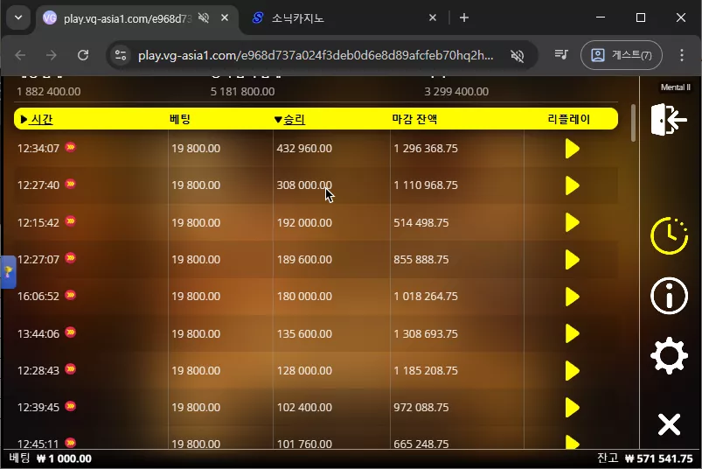
Task: Click the red coin icon beside 12:34:07
Action: 70,147
